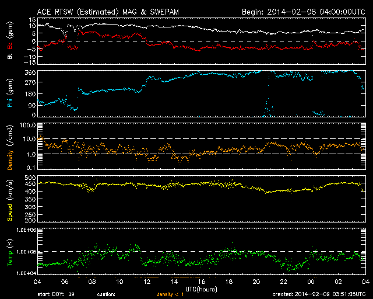This screenshot has height=299, width=373.
Task: Click the '20' hour label on the time axis
Action: pyautogui.click(x=256, y=282)
